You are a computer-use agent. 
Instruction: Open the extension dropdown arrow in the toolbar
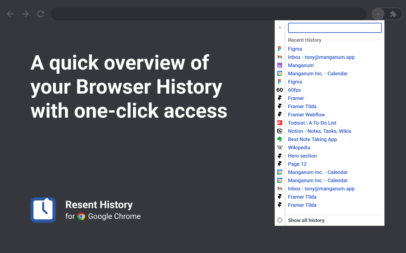[x=377, y=14]
